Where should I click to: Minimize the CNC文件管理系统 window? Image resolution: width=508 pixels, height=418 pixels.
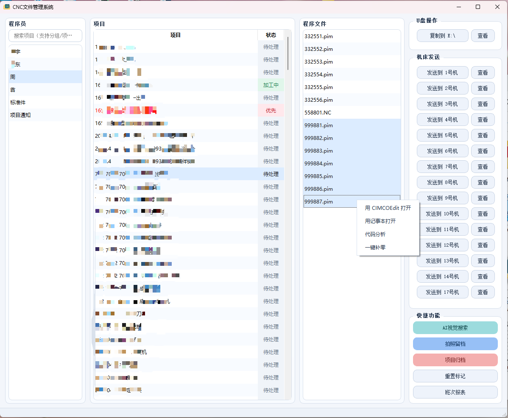459,7
